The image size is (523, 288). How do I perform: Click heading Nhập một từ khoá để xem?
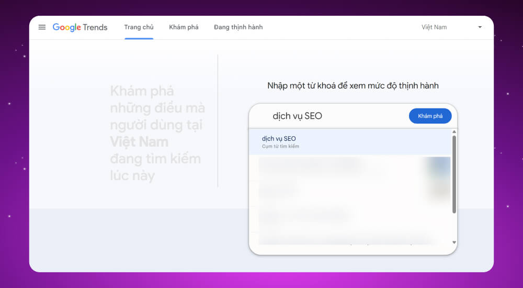(x=353, y=86)
